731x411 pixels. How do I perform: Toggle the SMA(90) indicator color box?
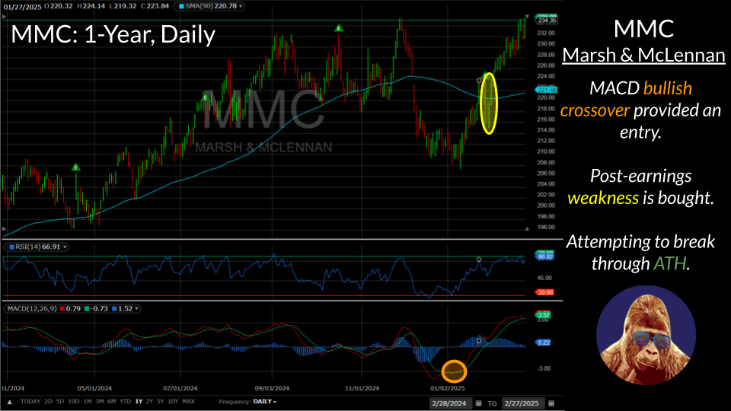[x=180, y=6]
